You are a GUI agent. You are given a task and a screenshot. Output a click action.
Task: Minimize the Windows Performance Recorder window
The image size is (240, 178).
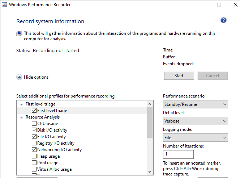[203, 5]
